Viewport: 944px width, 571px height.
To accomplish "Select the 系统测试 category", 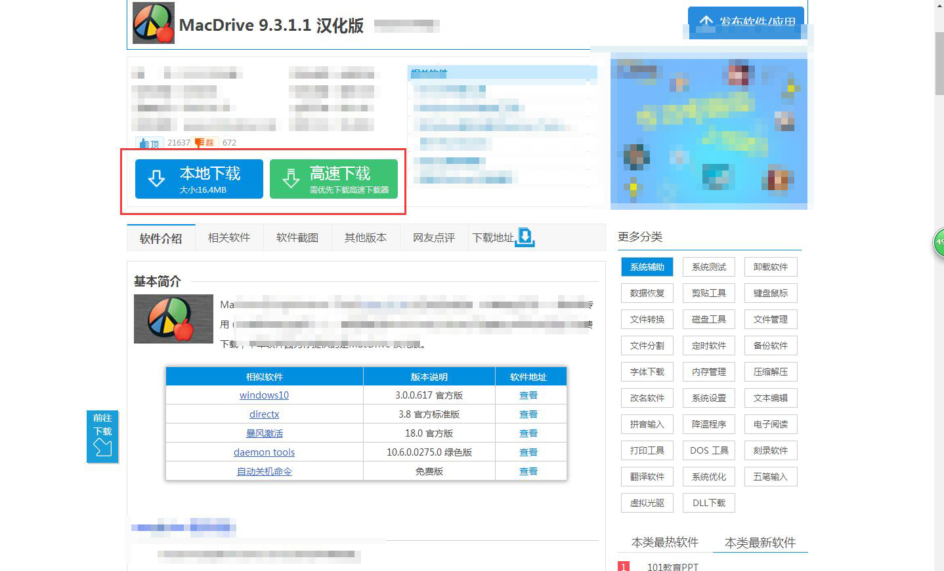I will (x=709, y=267).
